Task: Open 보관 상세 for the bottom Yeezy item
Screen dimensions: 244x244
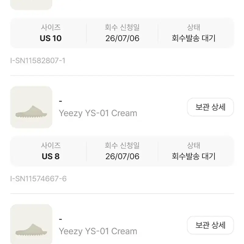Action: tap(210, 225)
